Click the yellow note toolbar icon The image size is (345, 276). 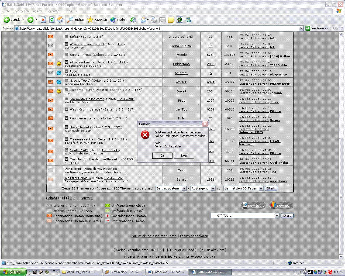click(x=171, y=20)
